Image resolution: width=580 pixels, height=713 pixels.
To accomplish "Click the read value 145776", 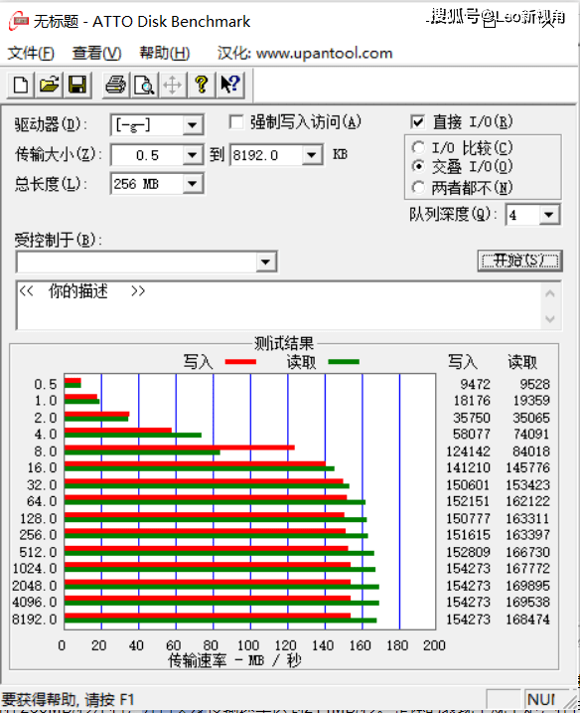I will click(527, 468).
